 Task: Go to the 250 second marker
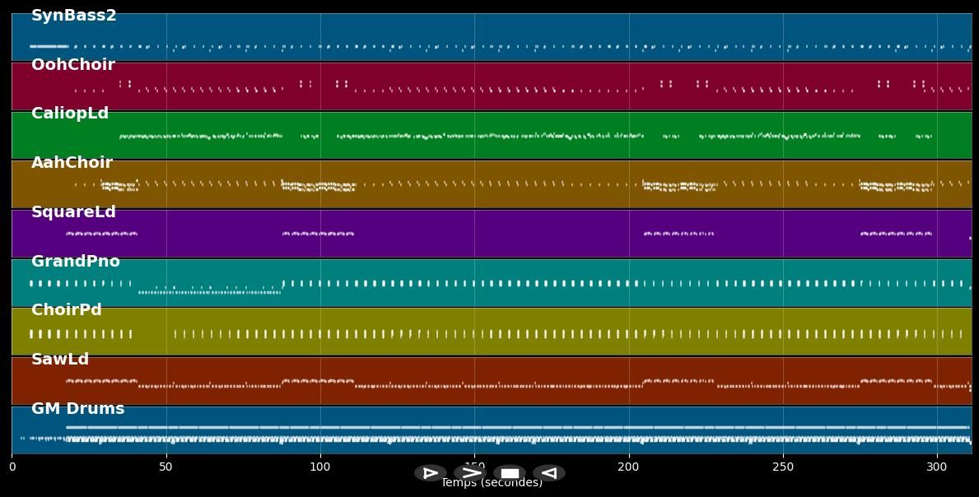(x=783, y=467)
